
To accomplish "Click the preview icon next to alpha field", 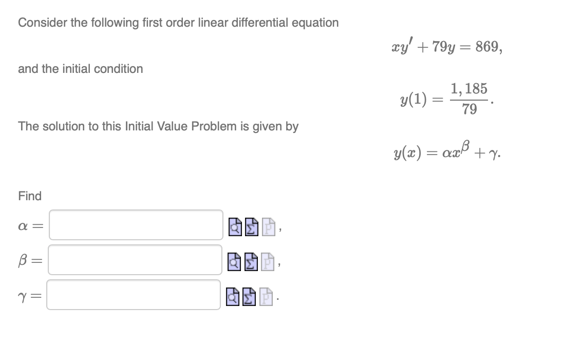I will pos(235,227).
